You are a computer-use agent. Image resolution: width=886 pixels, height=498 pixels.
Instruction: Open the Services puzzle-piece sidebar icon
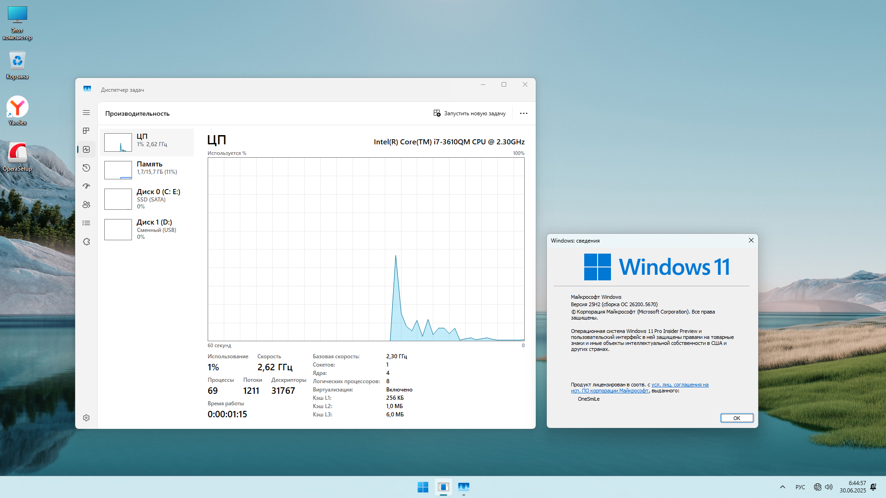click(86, 242)
